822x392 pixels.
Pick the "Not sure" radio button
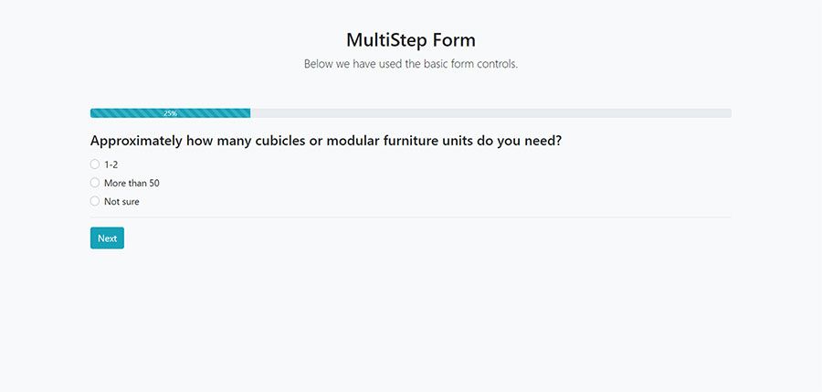(95, 201)
